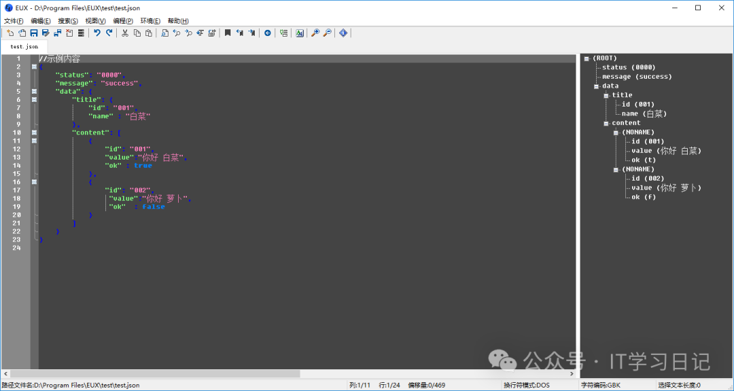Toggle code fold marker on line 16
Viewport: 734px width, 391px height.
34,182
